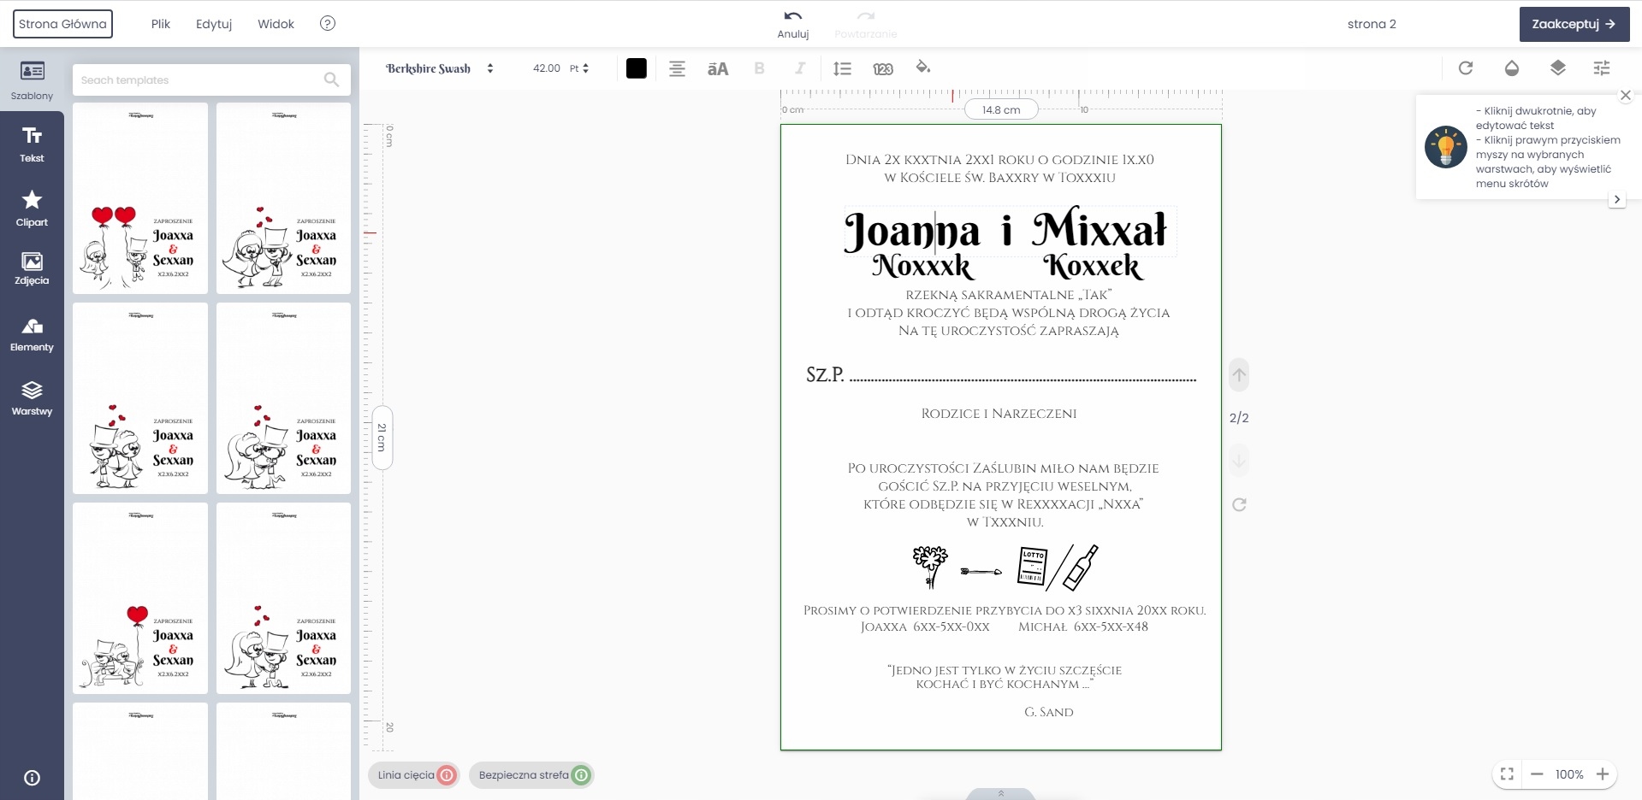
Task: Click the text alignment icon
Action: coord(677,68)
